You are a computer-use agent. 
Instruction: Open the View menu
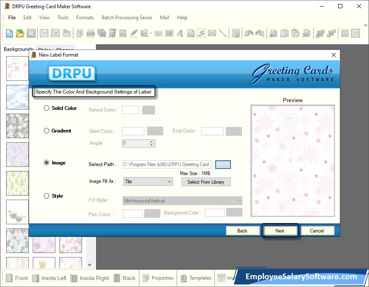[44, 17]
